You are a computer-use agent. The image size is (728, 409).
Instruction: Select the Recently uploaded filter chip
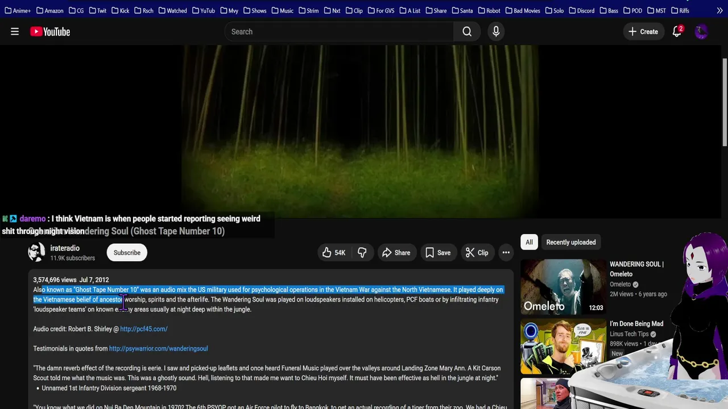(x=571, y=242)
